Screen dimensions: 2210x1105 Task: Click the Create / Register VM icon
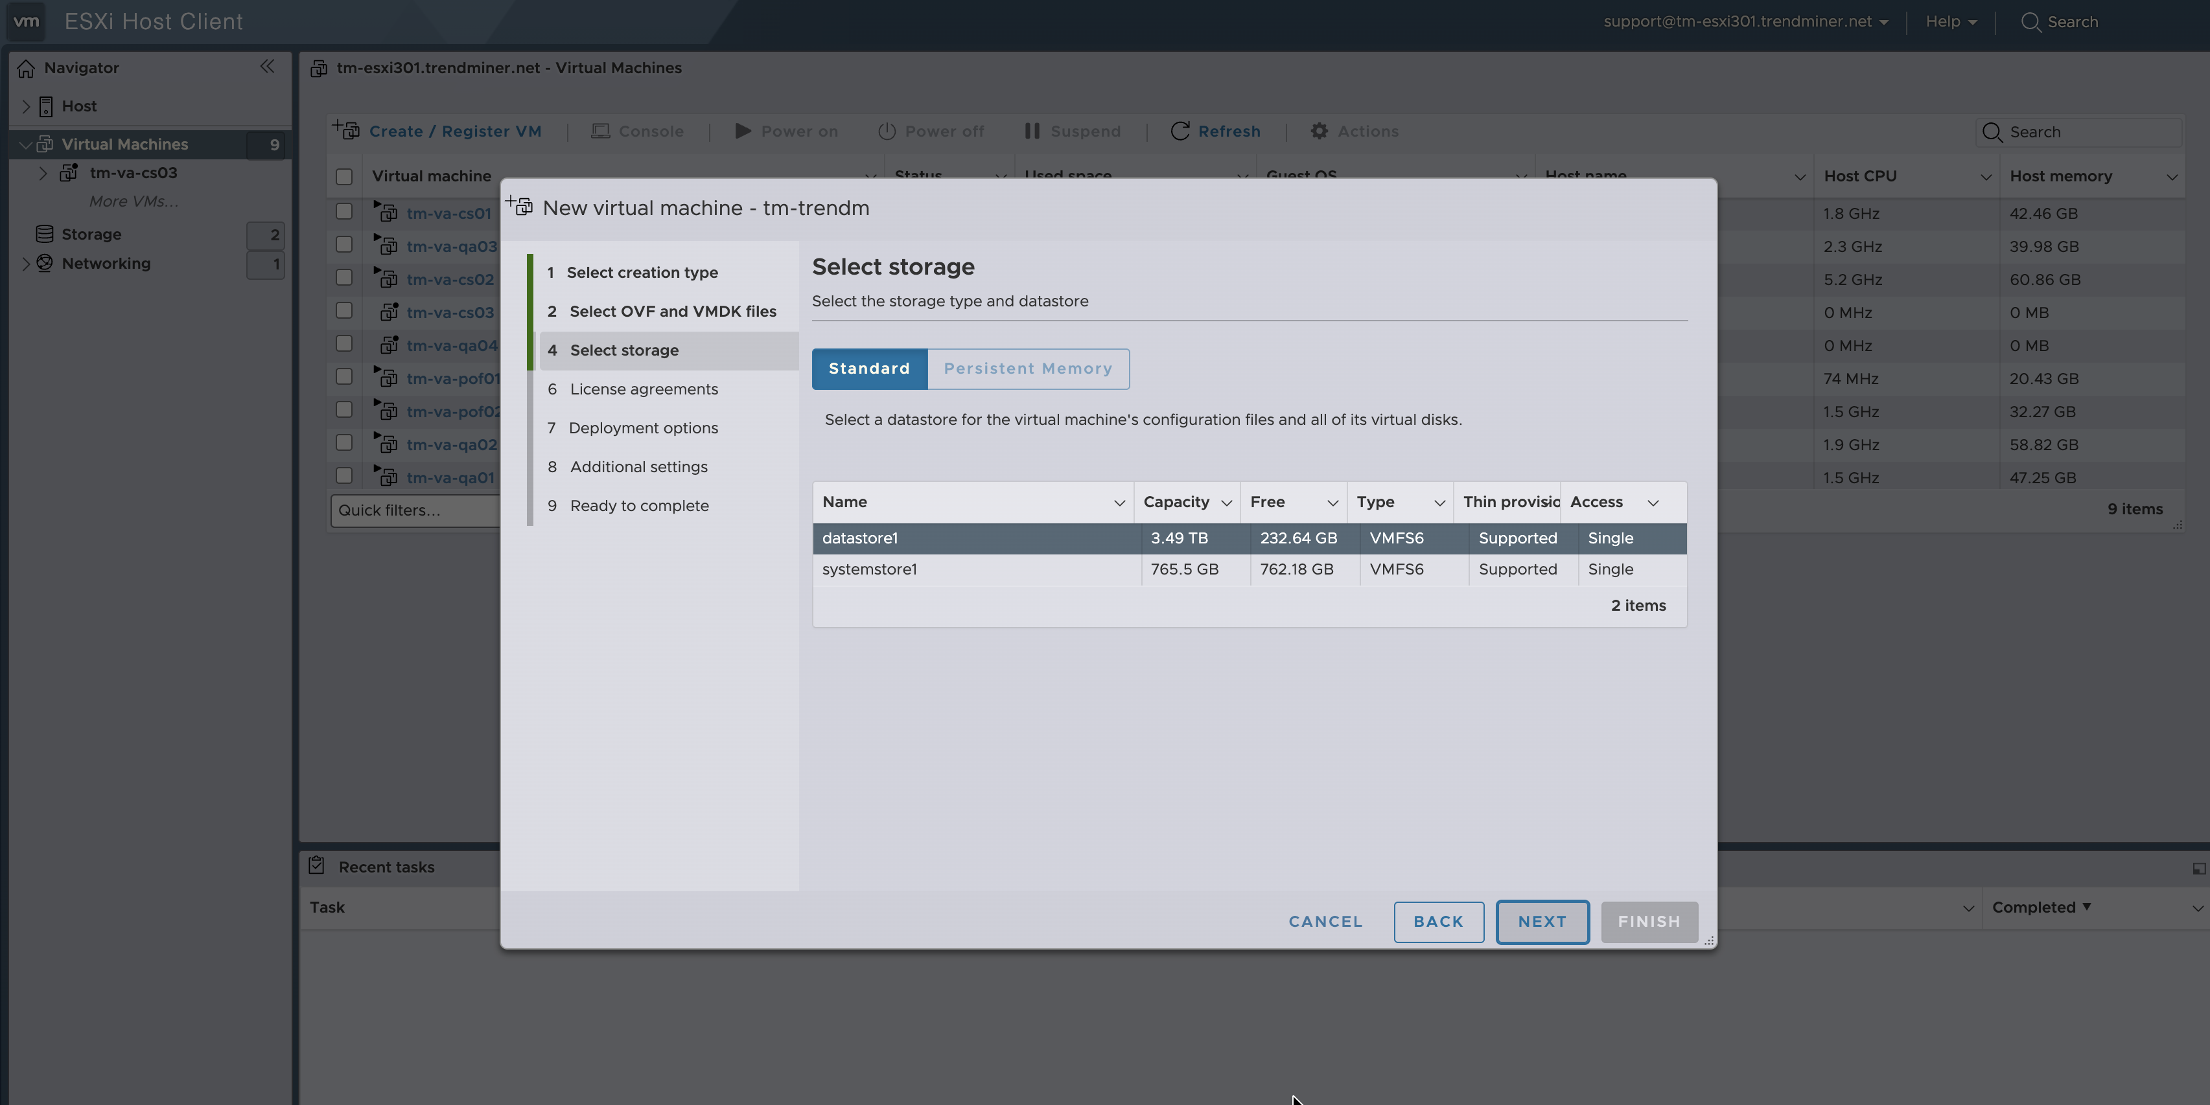tap(347, 130)
